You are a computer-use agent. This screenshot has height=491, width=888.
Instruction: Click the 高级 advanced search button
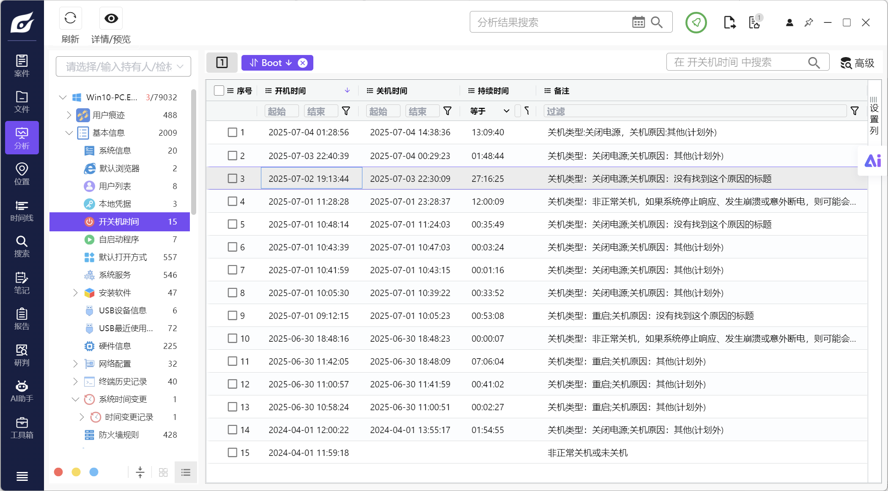(x=858, y=63)
